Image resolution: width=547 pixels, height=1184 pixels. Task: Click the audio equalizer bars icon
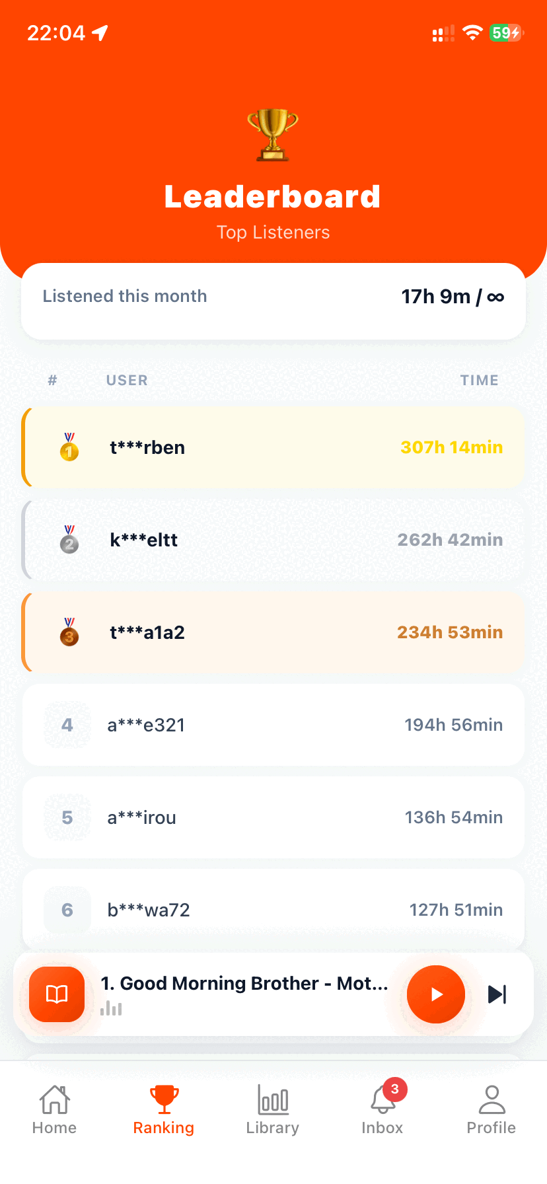111,1008
